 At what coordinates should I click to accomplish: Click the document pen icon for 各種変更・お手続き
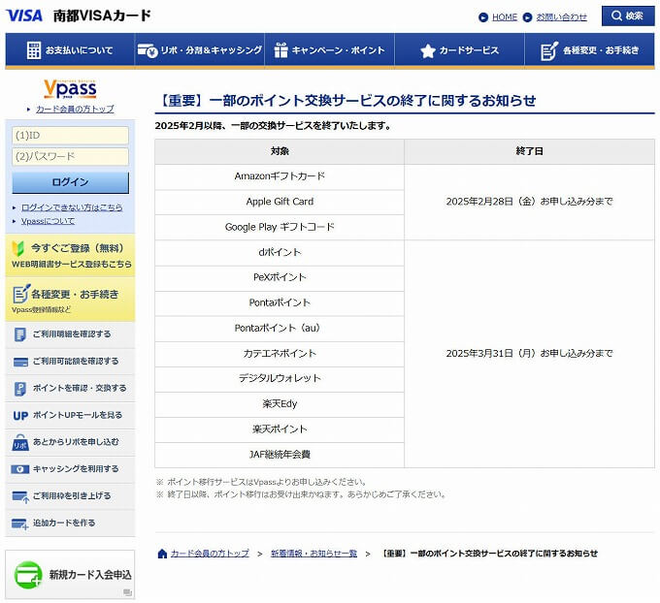coord(549,50)
